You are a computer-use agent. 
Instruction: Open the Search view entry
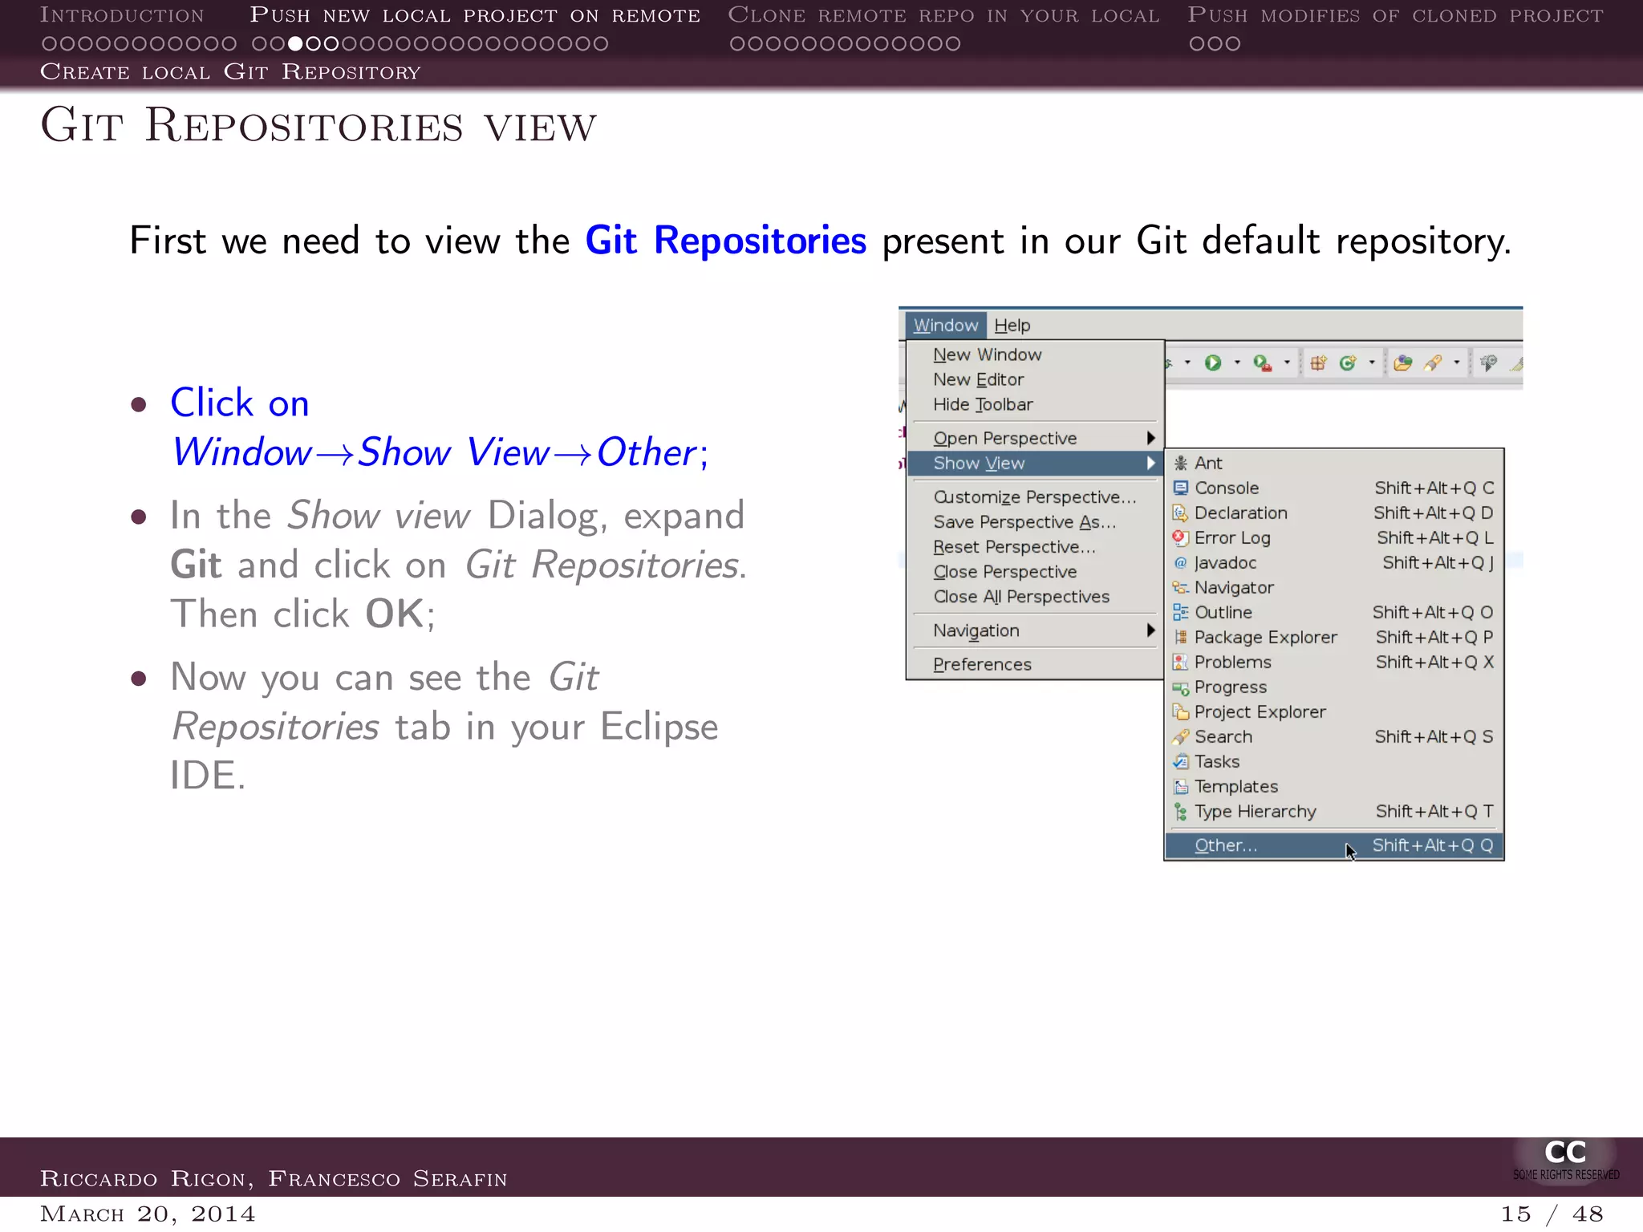click(x=1333, y=736)
